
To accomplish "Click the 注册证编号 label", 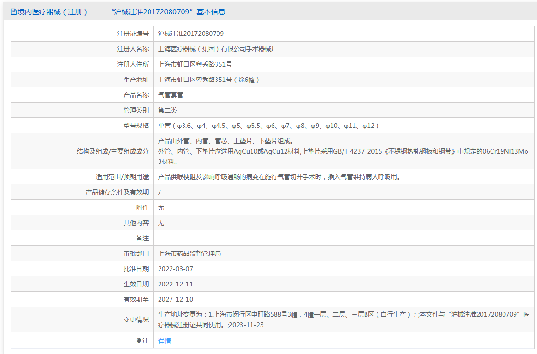I will coord(133,34).
